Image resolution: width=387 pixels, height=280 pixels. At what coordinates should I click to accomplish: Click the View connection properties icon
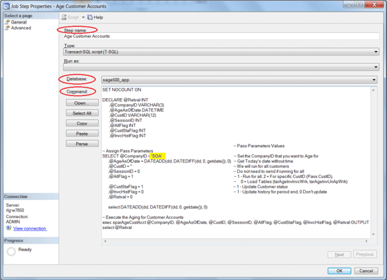pos(8,228)
